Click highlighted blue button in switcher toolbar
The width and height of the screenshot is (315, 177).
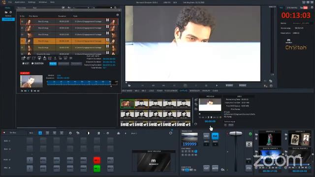click(x=40, y=133)
